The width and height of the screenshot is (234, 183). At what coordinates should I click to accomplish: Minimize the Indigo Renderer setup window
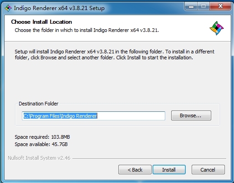pos(191,6)
